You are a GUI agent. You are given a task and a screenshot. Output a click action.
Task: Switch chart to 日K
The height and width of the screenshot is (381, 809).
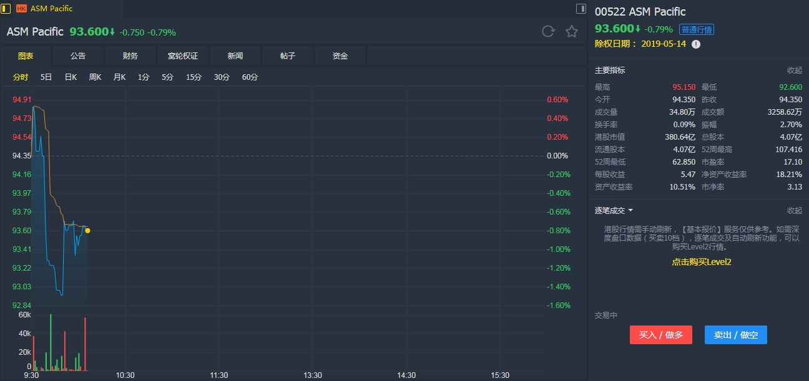pyautogui.click(x=71, y=77)
